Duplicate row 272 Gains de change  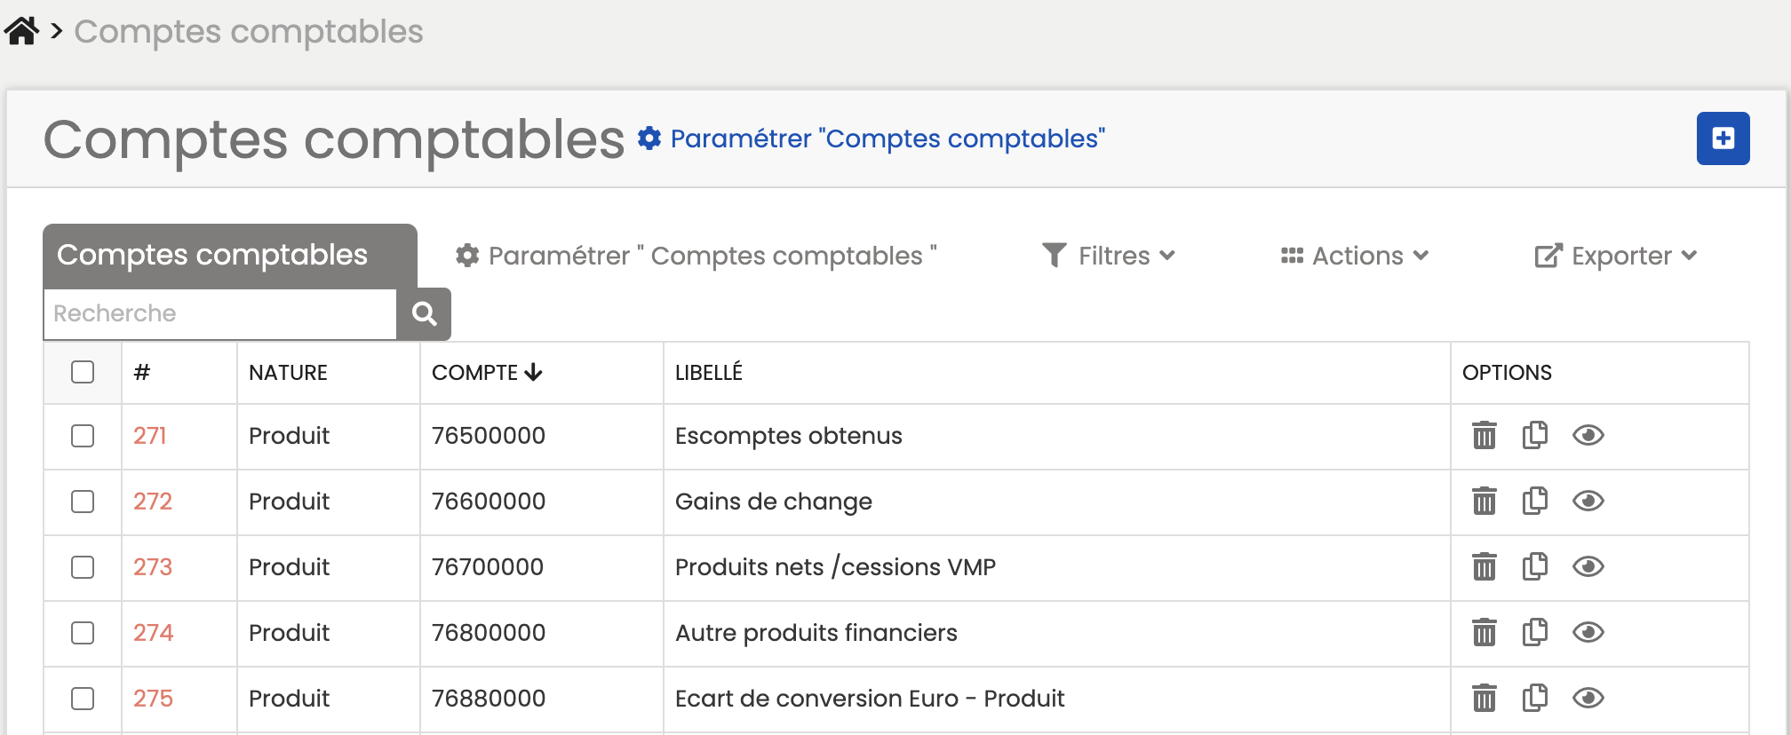point(1535,502)
